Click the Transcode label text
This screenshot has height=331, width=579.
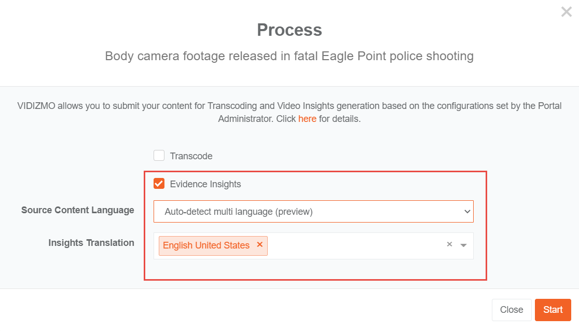tap(191, 156)
